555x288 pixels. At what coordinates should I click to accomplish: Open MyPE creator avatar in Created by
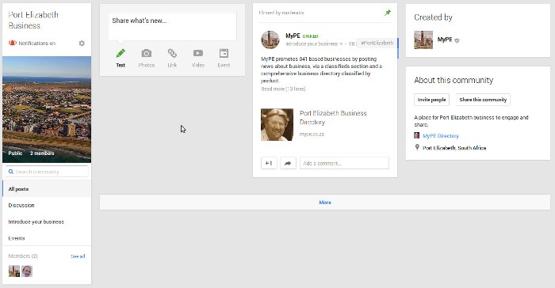(x=423, y=40)
